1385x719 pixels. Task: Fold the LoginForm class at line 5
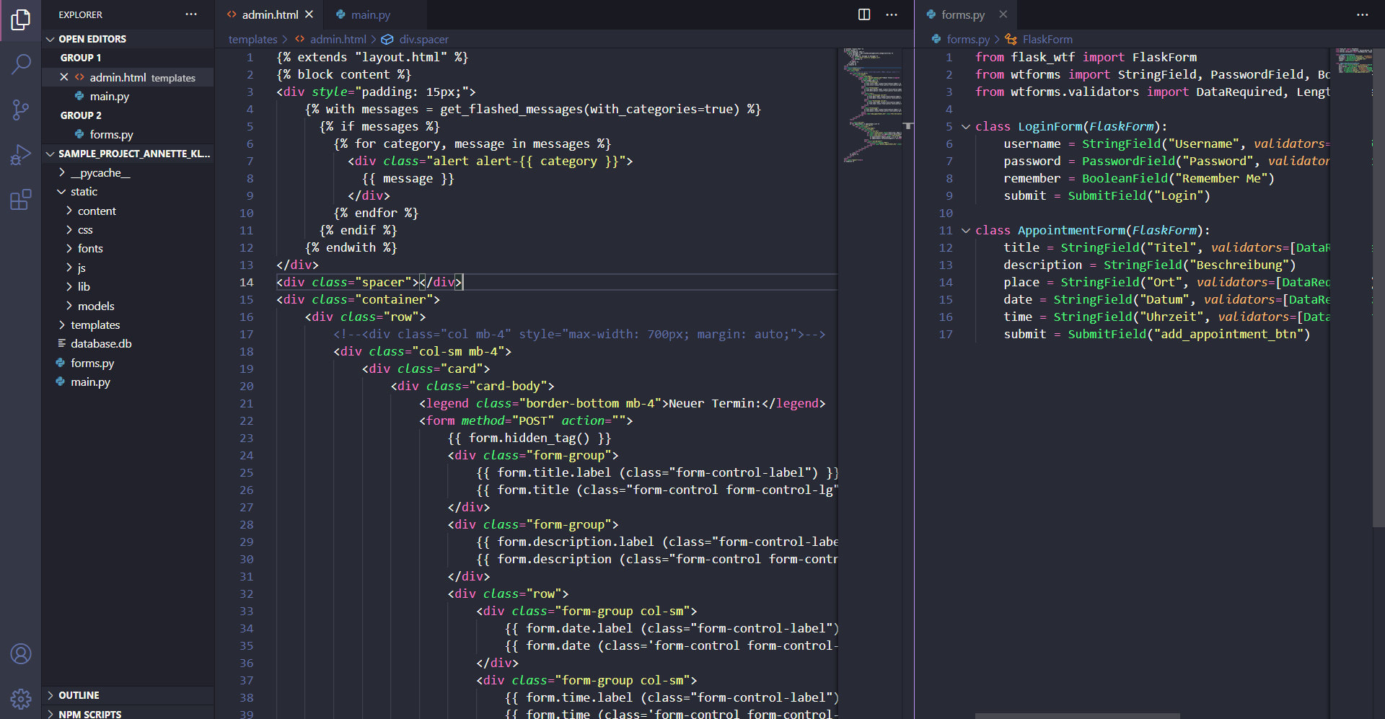click(966, 127)
